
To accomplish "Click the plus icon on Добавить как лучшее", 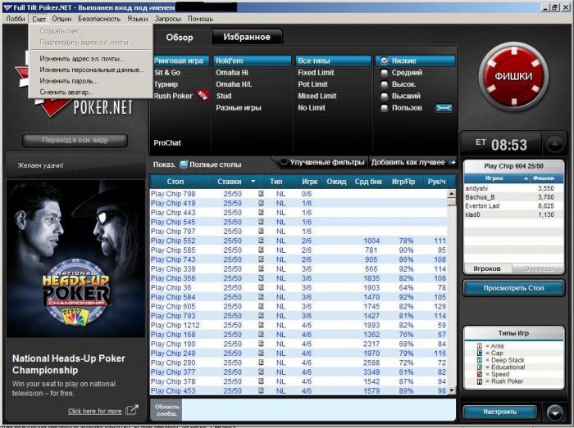I will coord(453,162).
